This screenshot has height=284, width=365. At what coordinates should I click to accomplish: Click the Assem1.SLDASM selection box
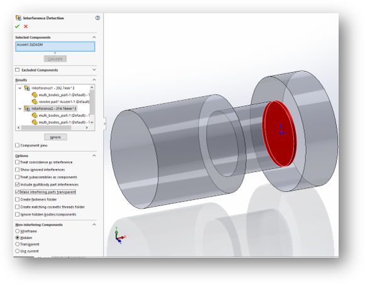pyautogui.click(x=55, y=46)
